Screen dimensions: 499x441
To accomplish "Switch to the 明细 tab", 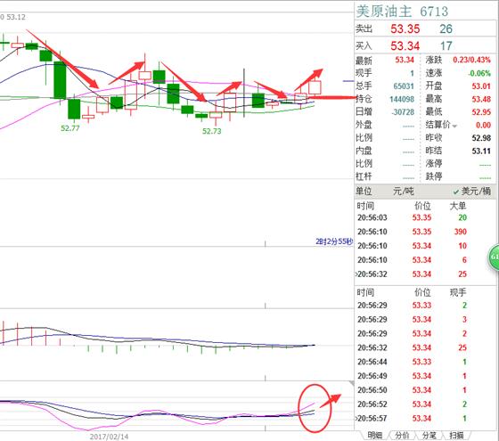I will coord(375,435).
